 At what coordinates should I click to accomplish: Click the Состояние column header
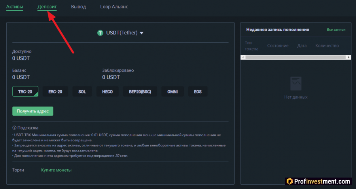[278, 46]
